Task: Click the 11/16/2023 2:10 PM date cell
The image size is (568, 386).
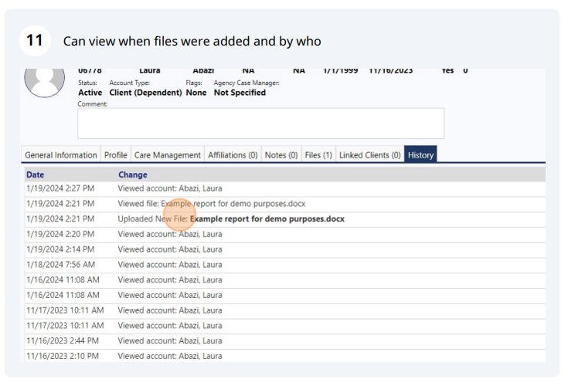Action: [63, 356]
